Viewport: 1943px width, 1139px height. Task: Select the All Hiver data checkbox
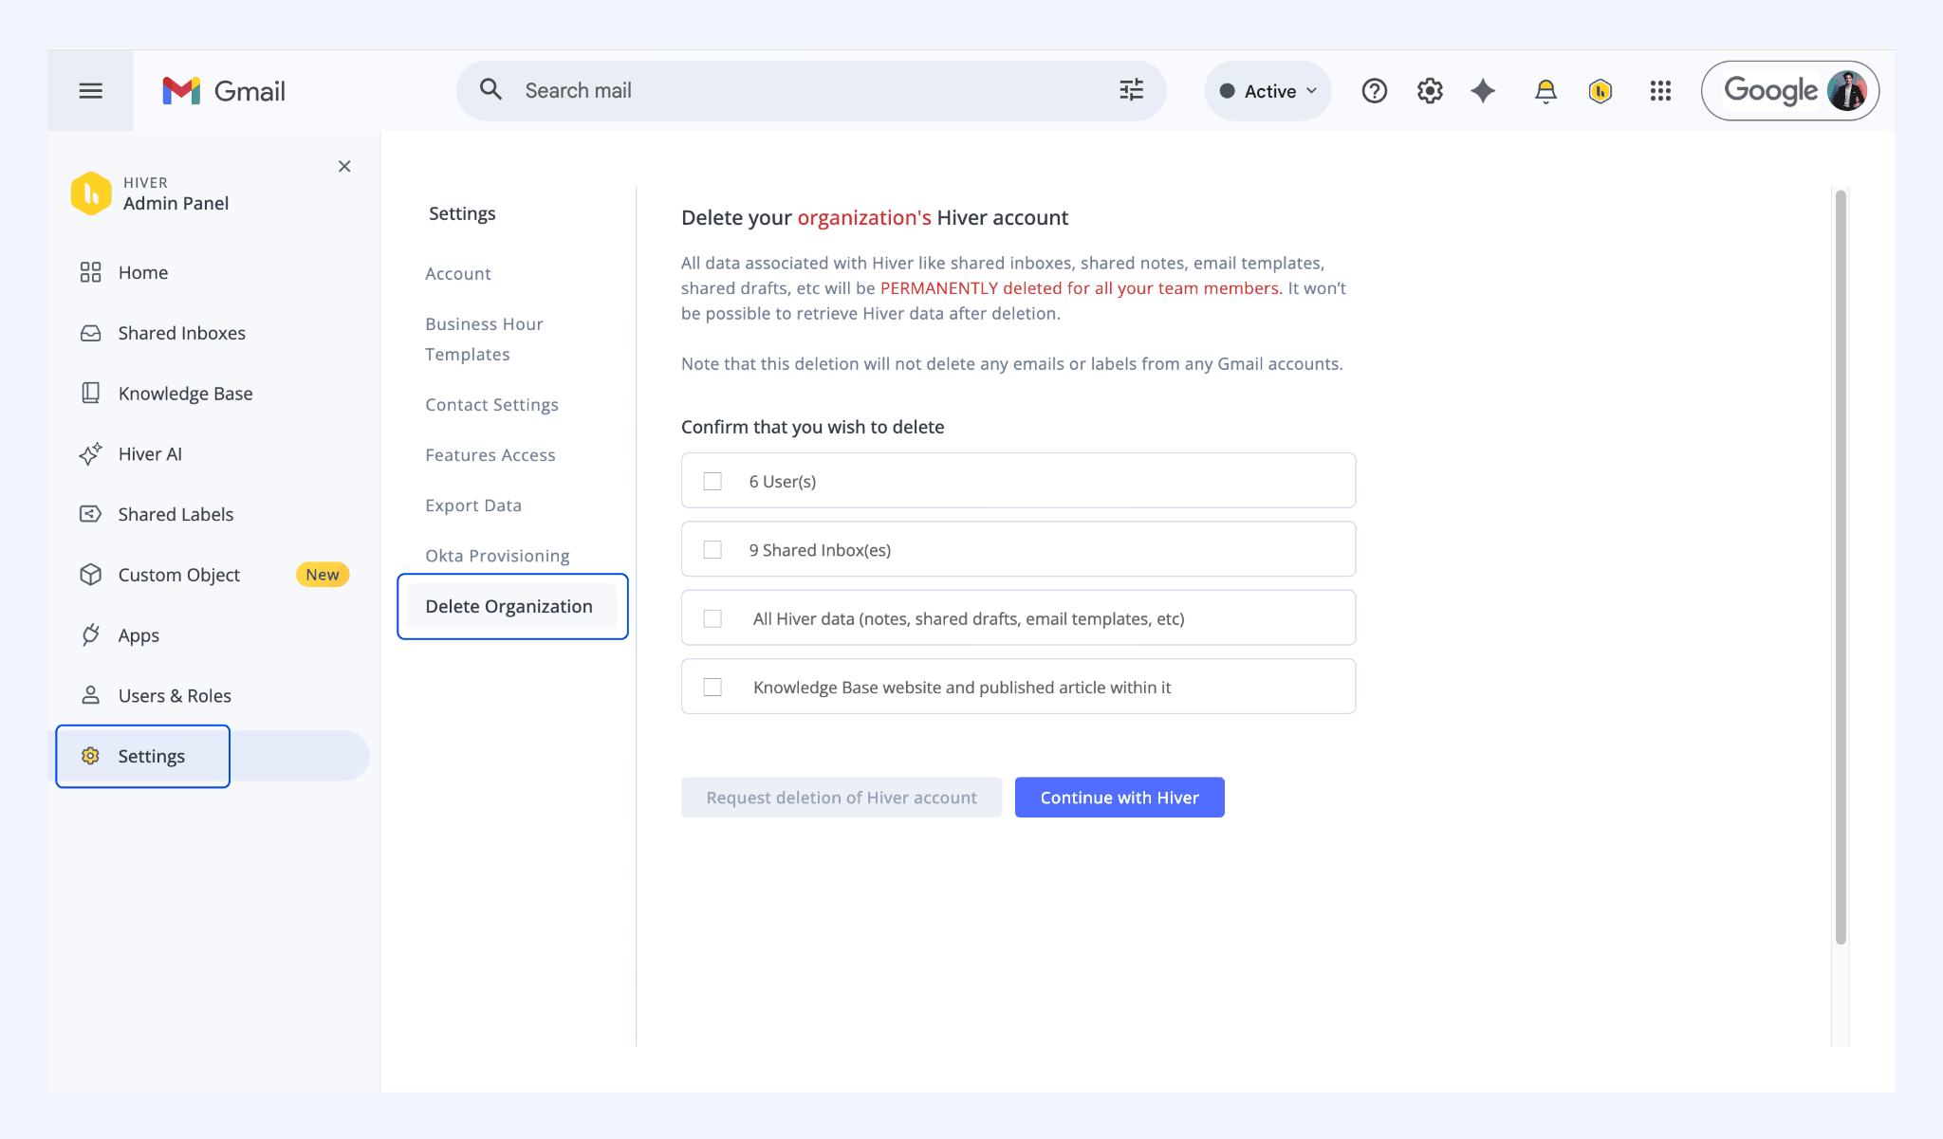[x=712, y=619]
